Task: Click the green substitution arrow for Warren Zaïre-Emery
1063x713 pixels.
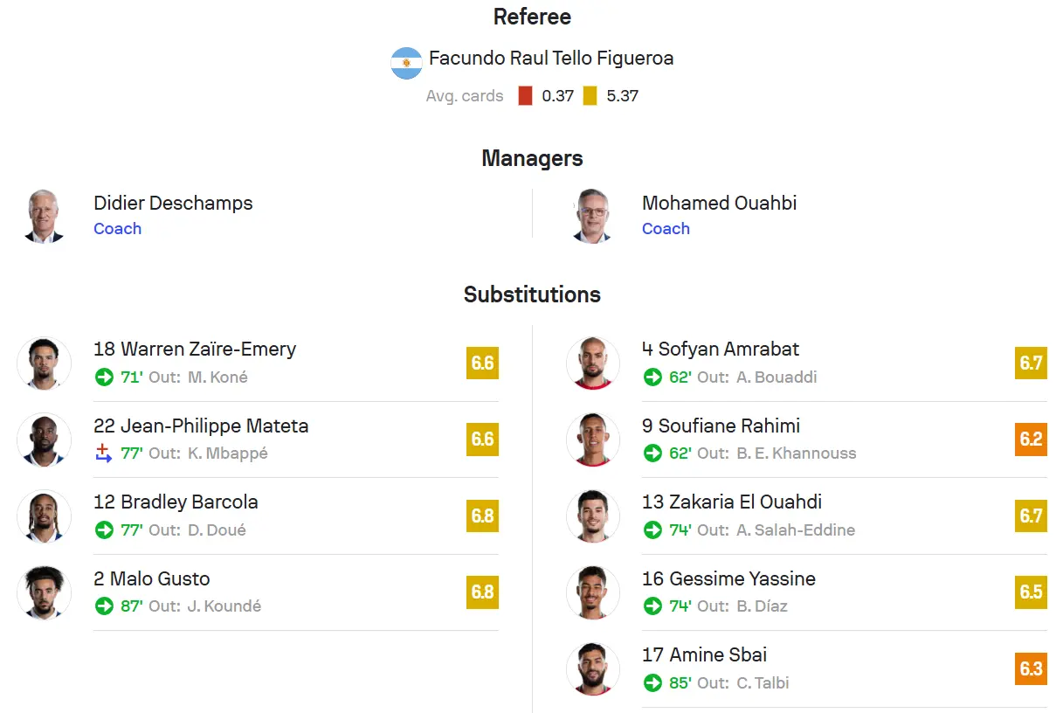Action: pos(104,377)
